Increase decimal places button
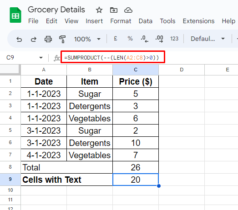Viewport: 238px width, 210px height. click(159, 39)
